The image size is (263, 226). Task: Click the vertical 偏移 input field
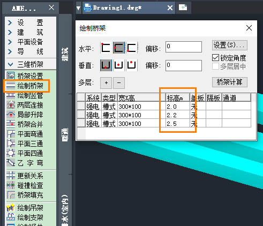(184, 65)
